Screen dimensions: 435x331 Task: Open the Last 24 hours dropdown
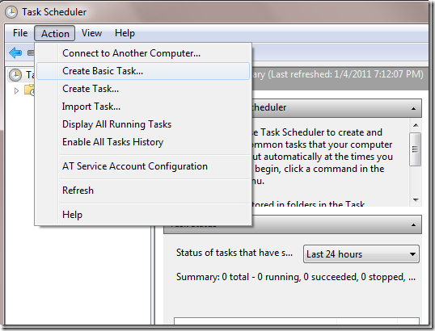[361, 254]
